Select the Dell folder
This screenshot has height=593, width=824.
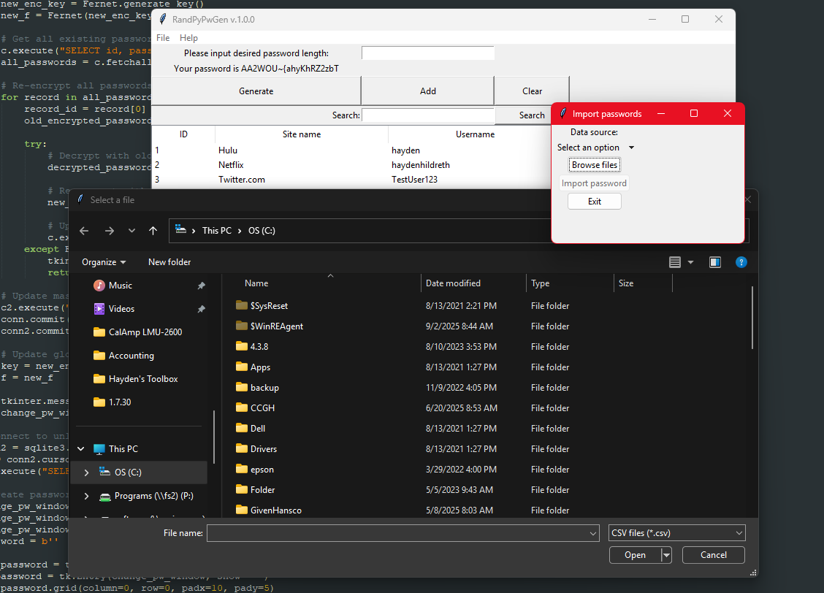(x=257, y=429)
